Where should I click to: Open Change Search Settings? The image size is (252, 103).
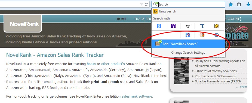click(x=188, y=53)
